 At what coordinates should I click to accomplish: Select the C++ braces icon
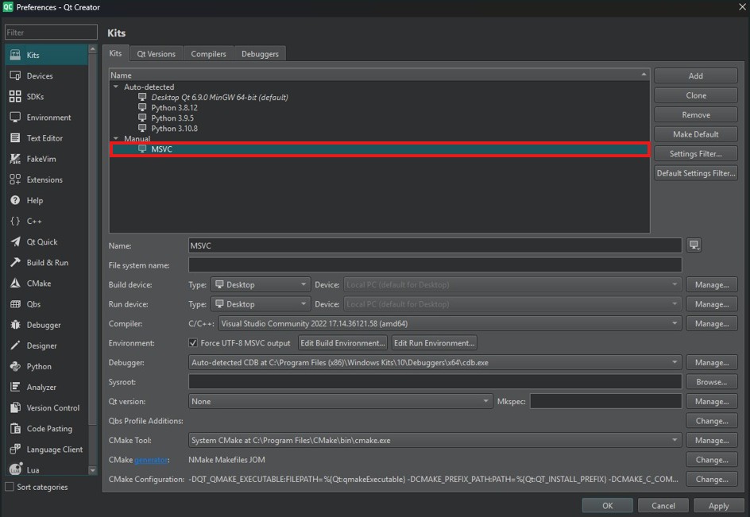[x=15, y=221]
